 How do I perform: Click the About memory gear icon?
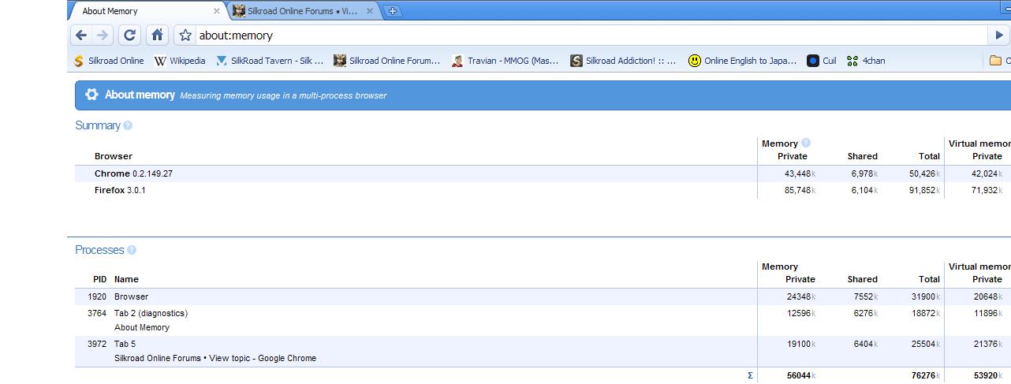click(x=91, y=95)
